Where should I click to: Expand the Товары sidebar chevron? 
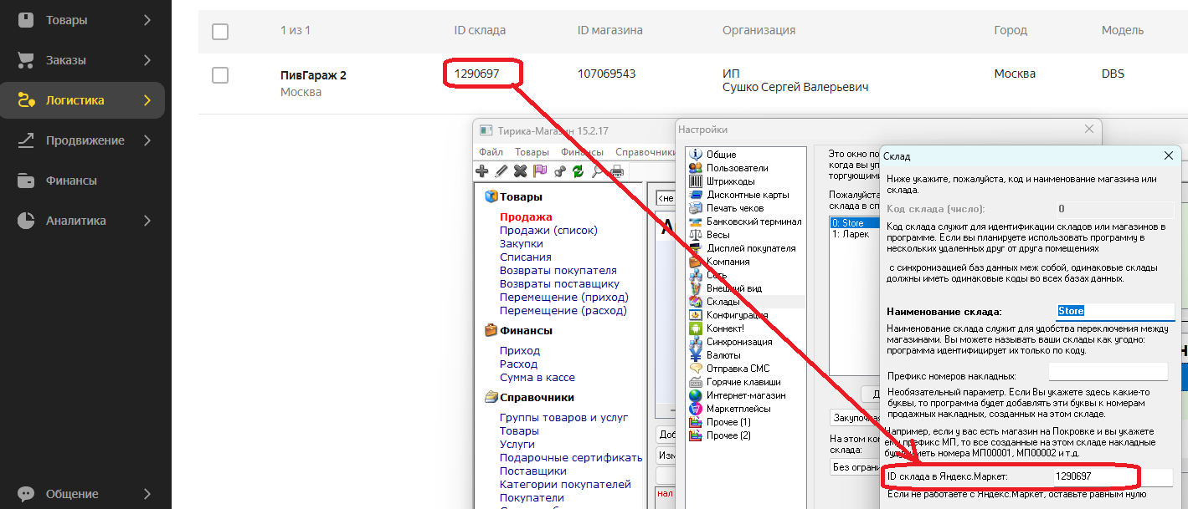tap(147, 20)
